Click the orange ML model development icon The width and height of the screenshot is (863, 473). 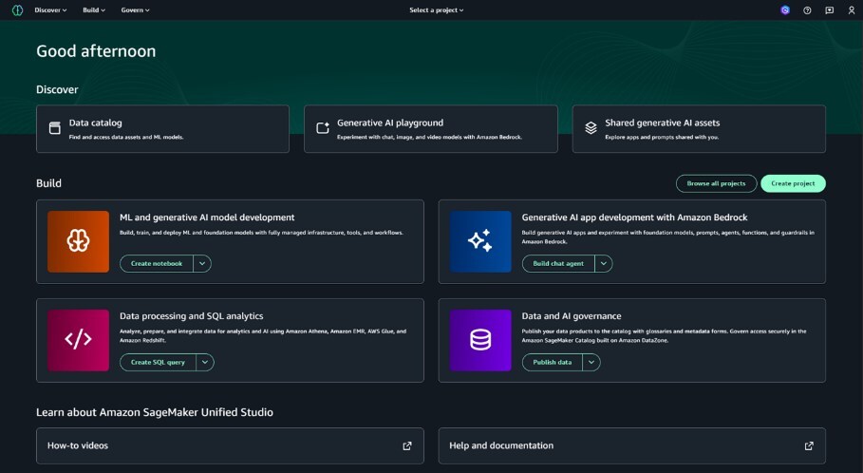[78, 241]
